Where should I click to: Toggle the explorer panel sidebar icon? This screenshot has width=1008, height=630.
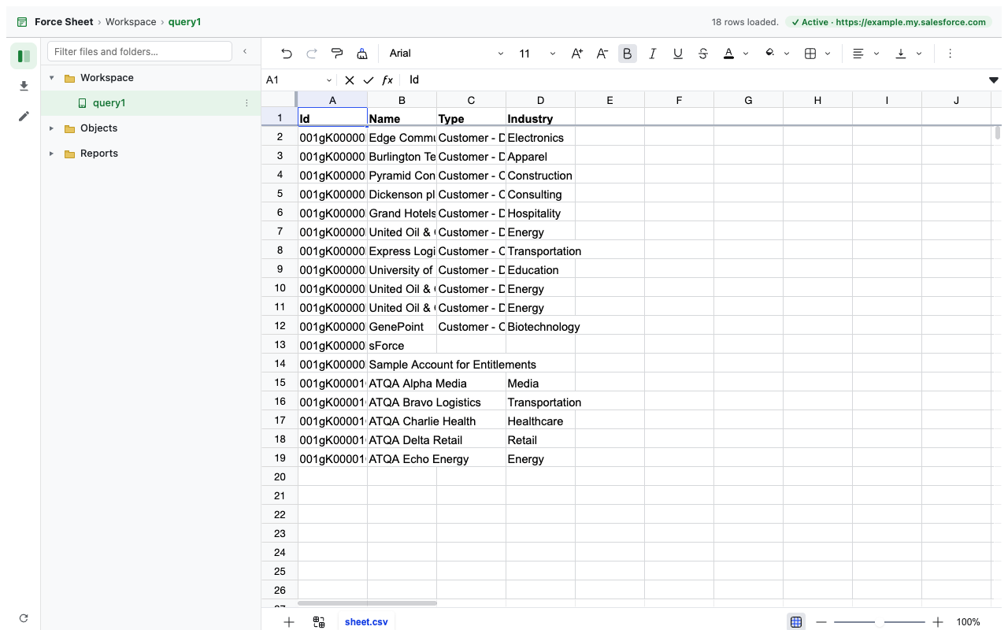coord(24,56)
